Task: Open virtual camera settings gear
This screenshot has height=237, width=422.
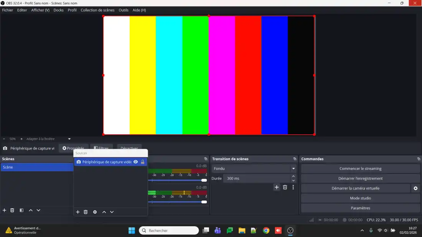Action: [x=415, y=188]
